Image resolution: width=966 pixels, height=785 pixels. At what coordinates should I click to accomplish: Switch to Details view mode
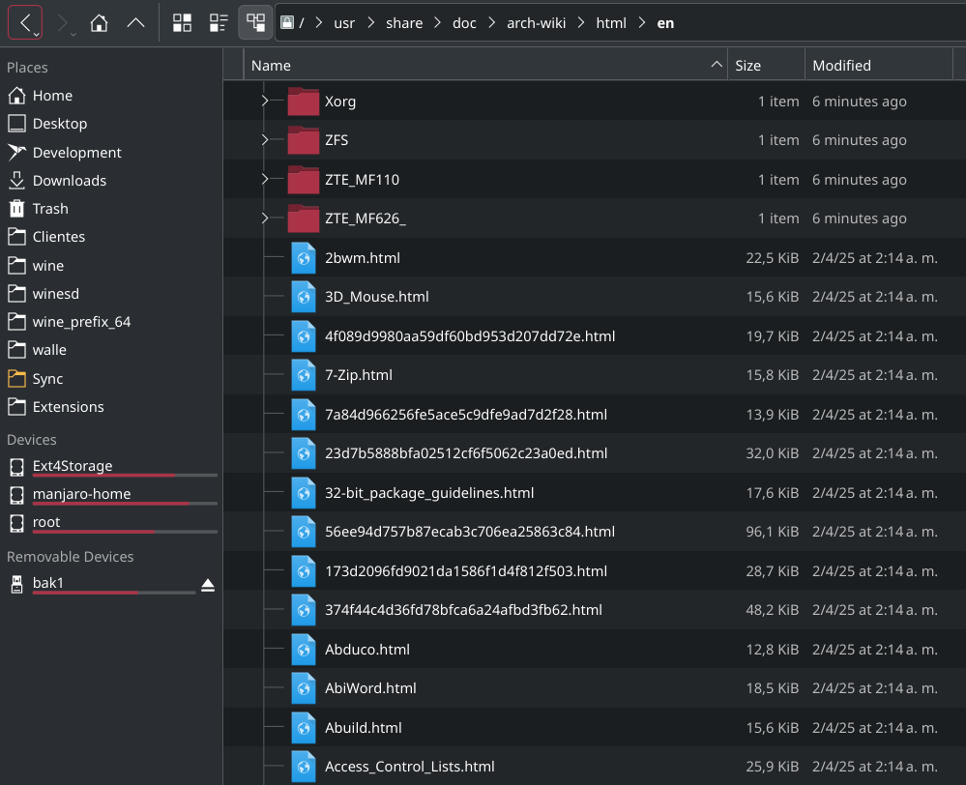255,23
